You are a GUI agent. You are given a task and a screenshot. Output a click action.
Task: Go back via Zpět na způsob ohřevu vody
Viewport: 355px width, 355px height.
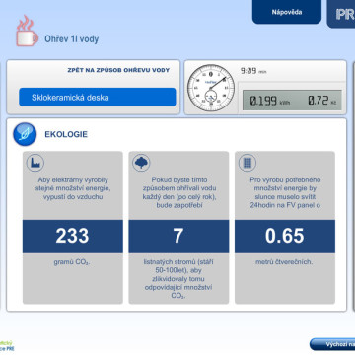pos(118,70)
